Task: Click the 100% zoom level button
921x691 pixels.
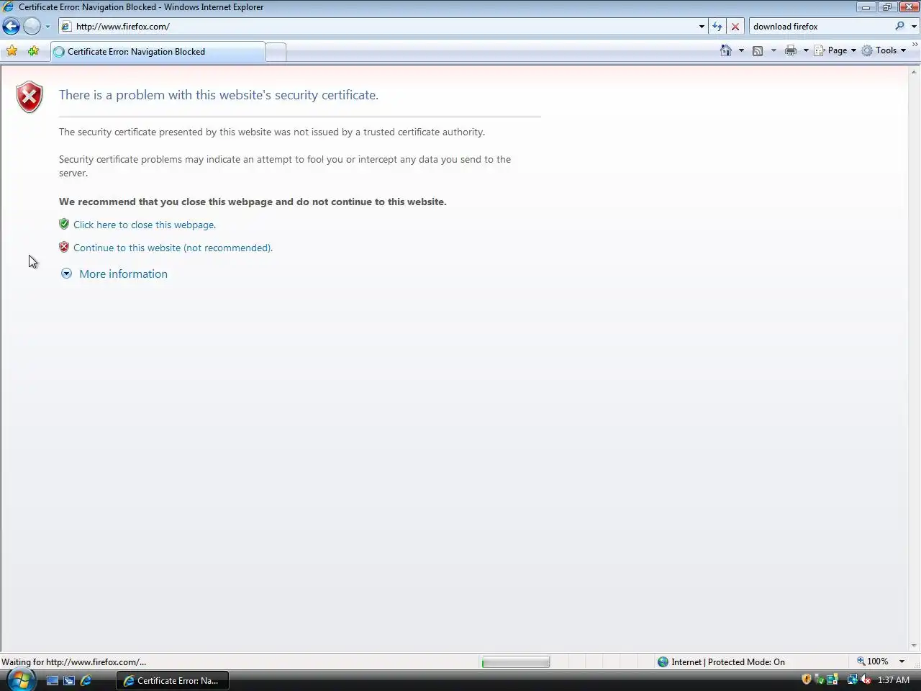Action: 872,661
